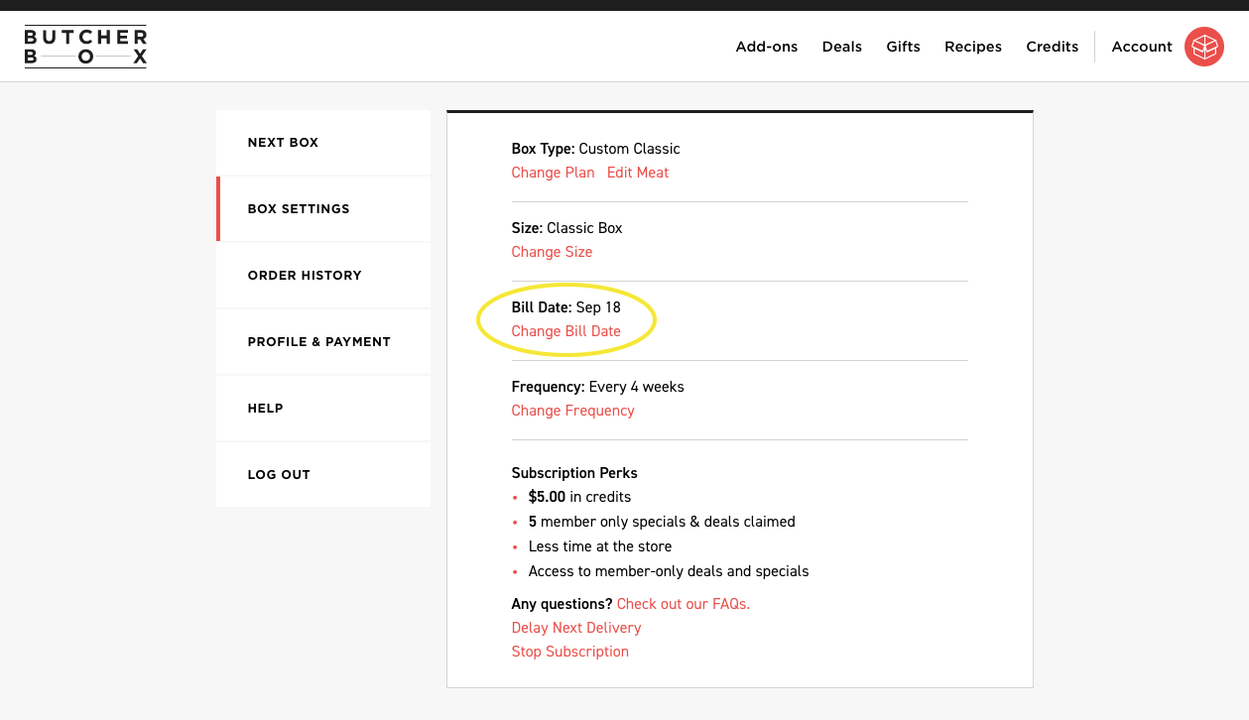Open the red box account avatar icon
The width and height of the screenshot is (1249, 720).
pos(1204,47)
